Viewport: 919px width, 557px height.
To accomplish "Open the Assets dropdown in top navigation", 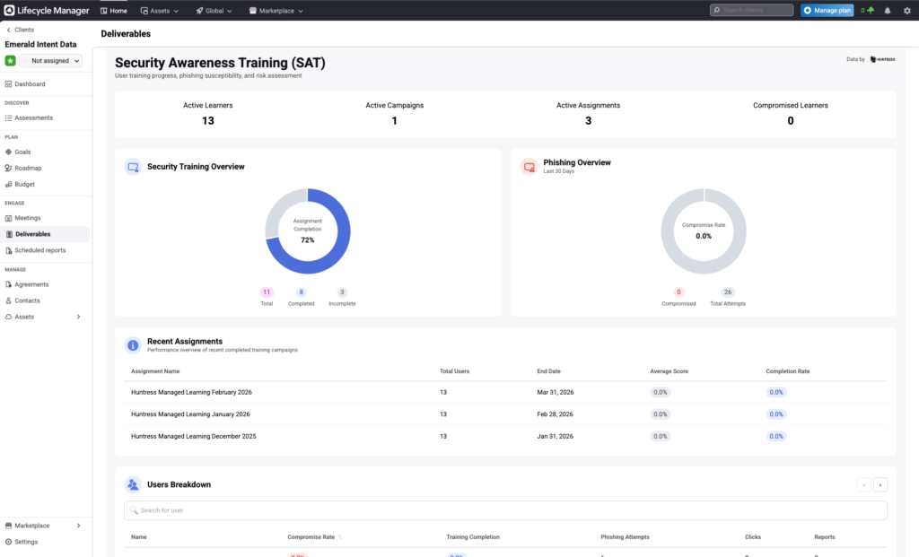I will click(160, 11).
